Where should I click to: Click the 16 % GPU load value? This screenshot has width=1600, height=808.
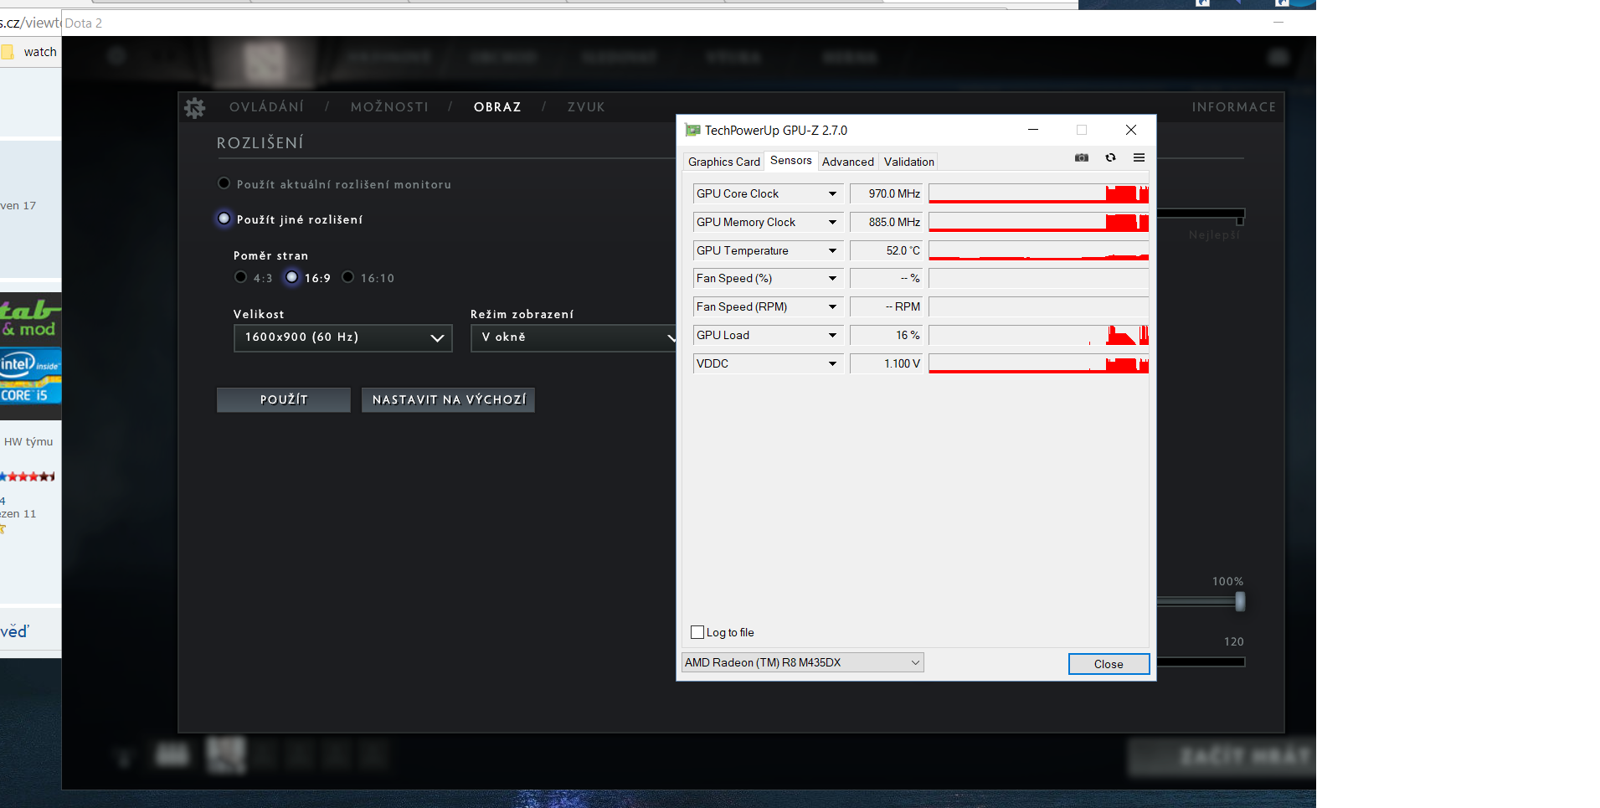(886, 335)
